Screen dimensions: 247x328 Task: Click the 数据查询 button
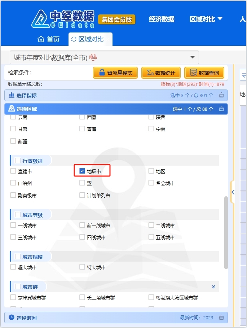pos(204,73)
